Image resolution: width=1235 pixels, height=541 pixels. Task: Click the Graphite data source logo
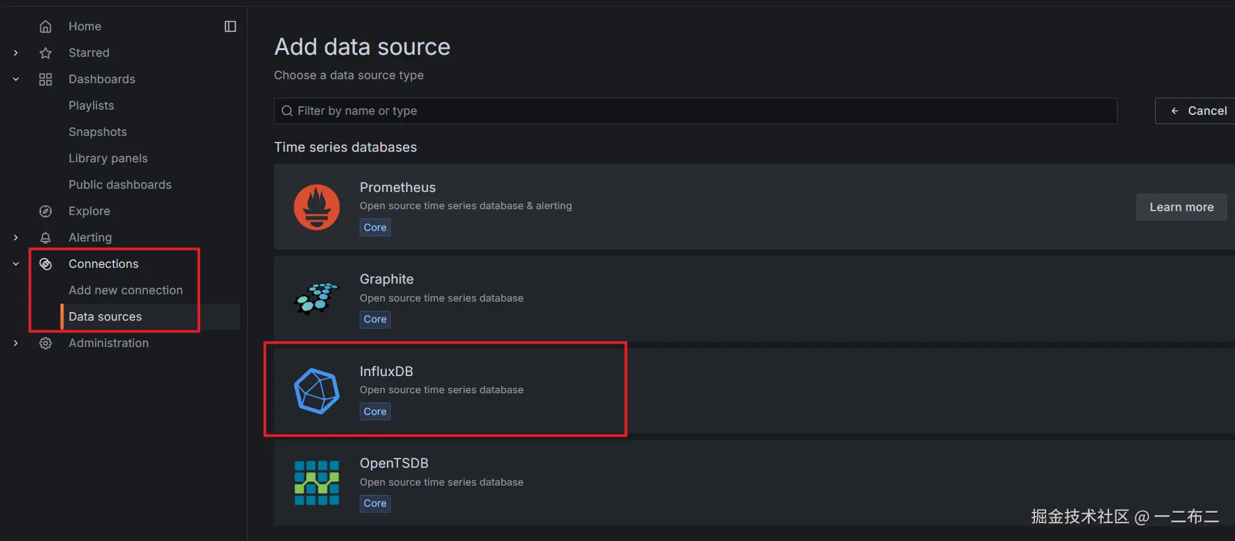pos(316,298)
